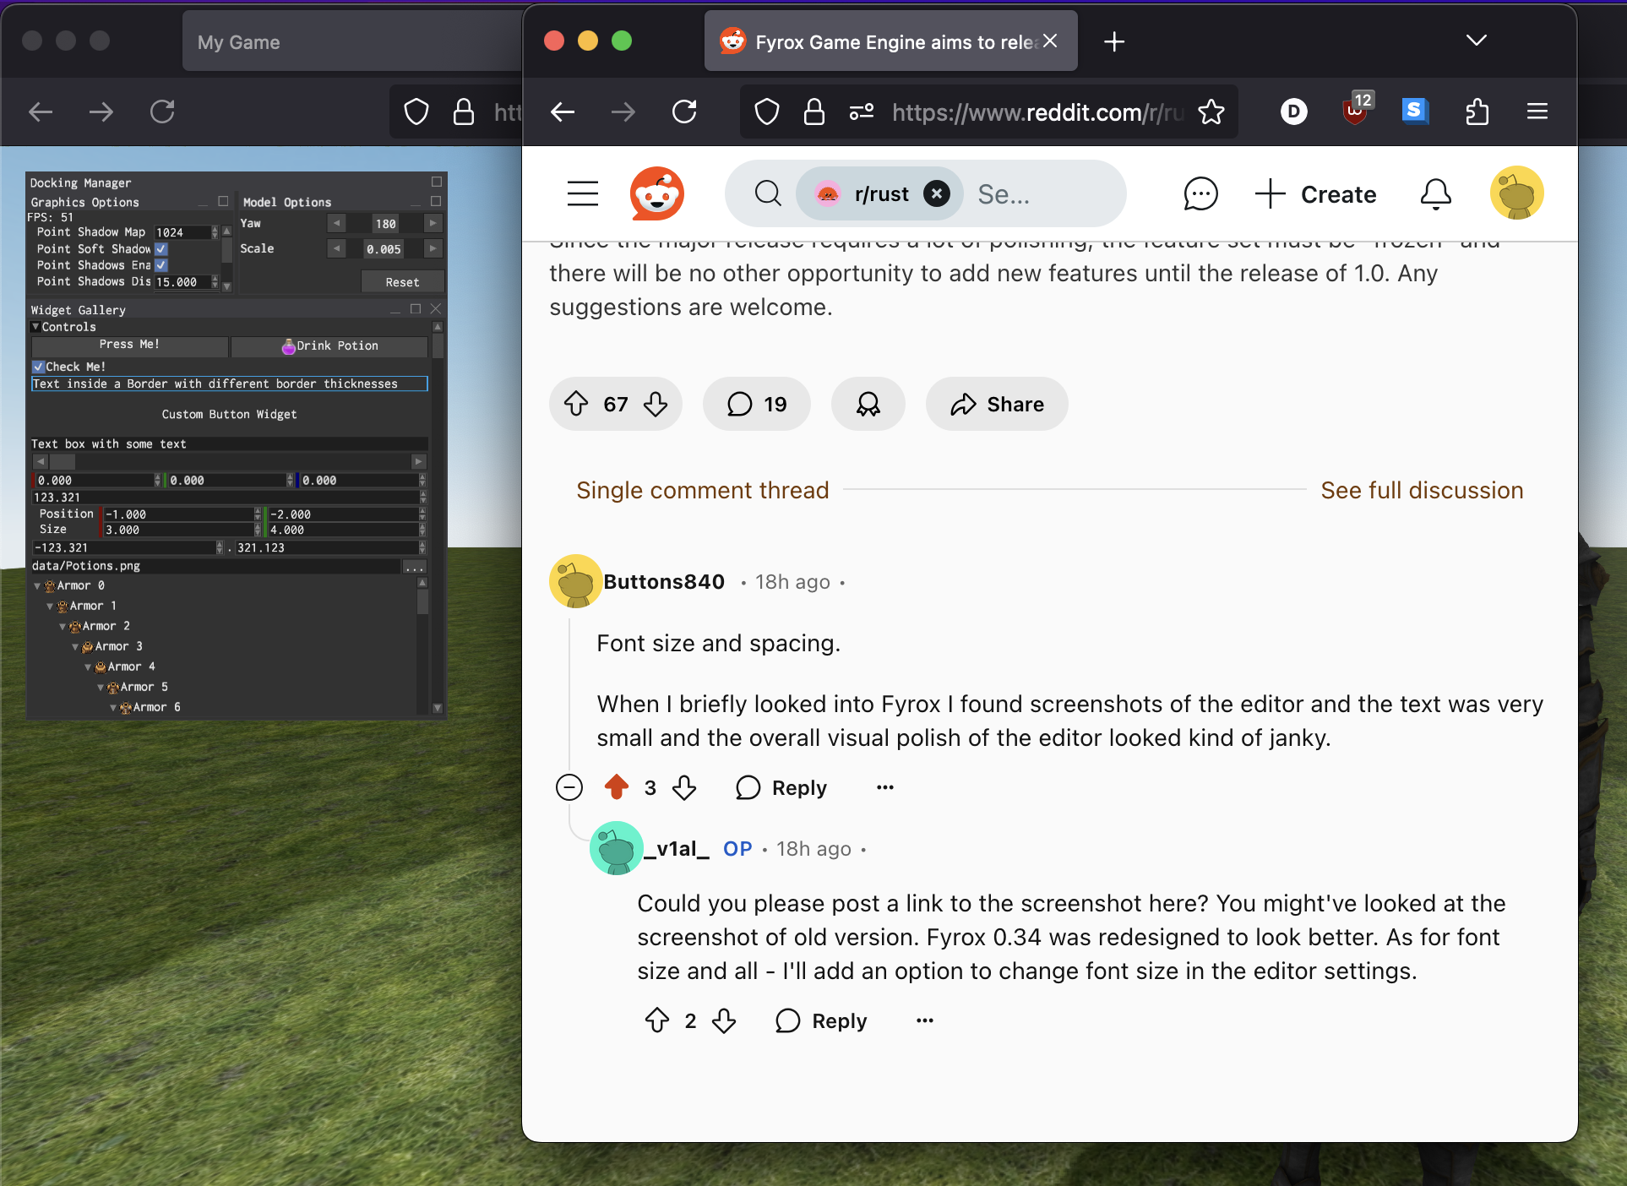Share the post
1627x1186 pixels.
(x=997, y=404)
